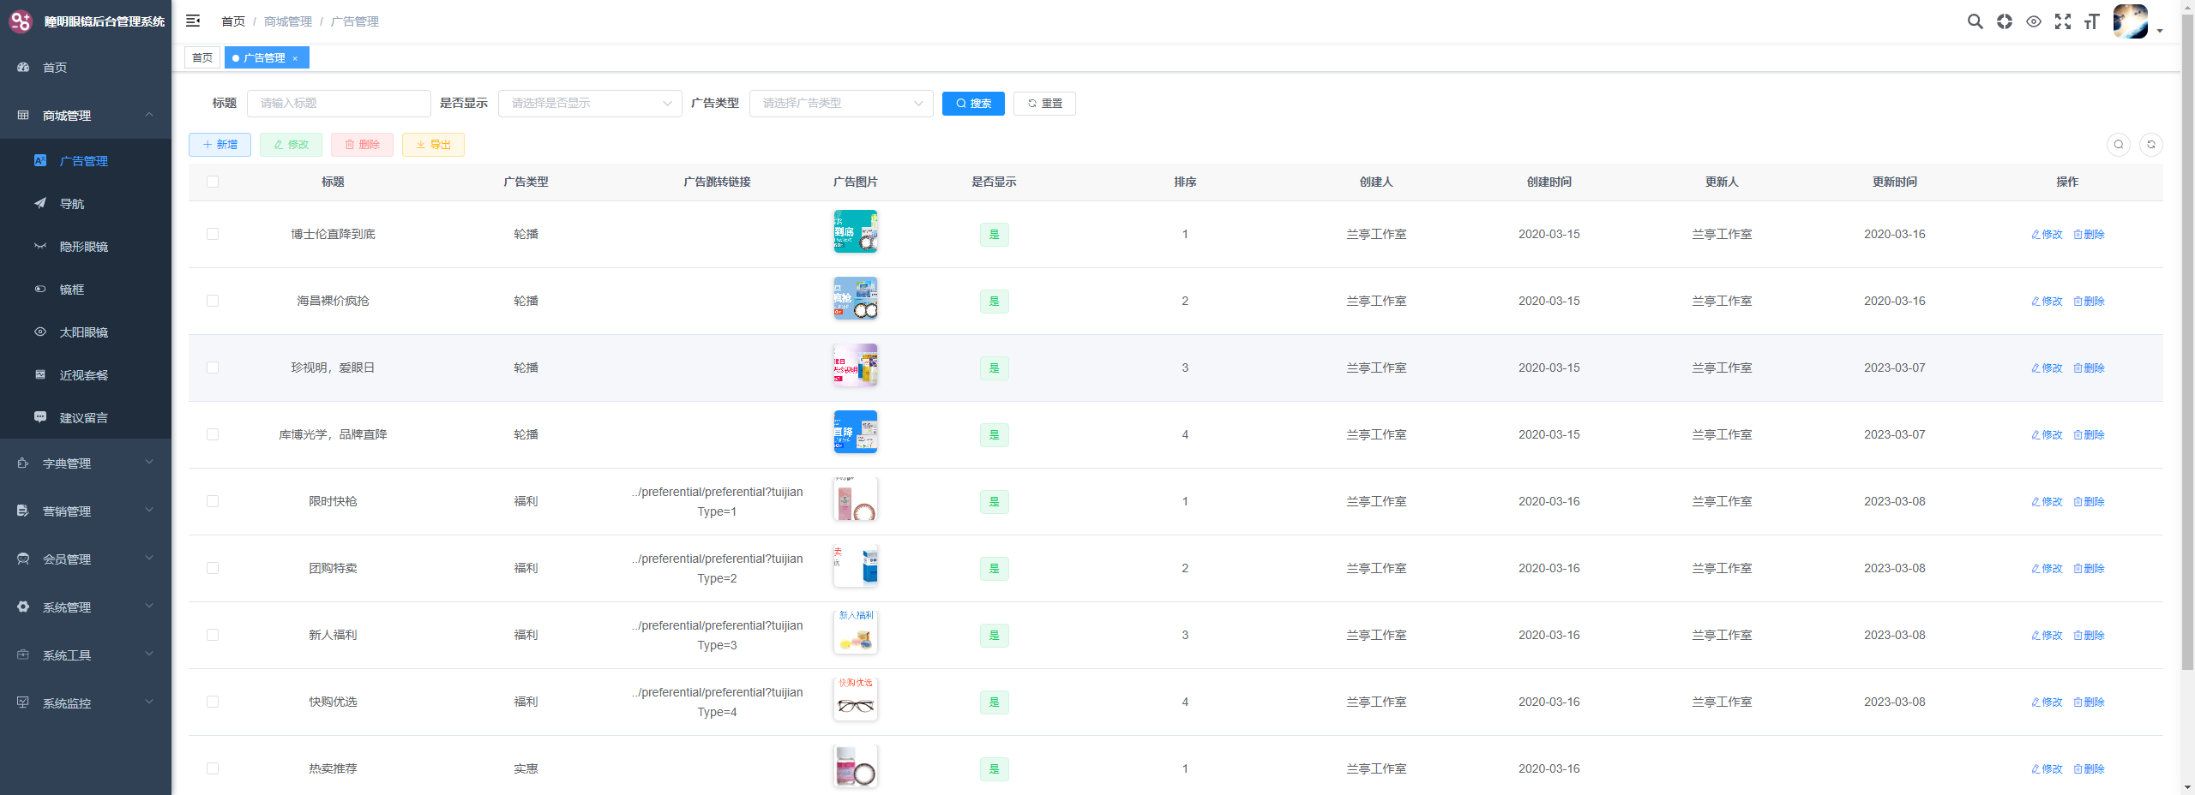The image size is (2195, 795).
Task: Open 建议留言 in the sidebar
Action: (x=86, y=417)
